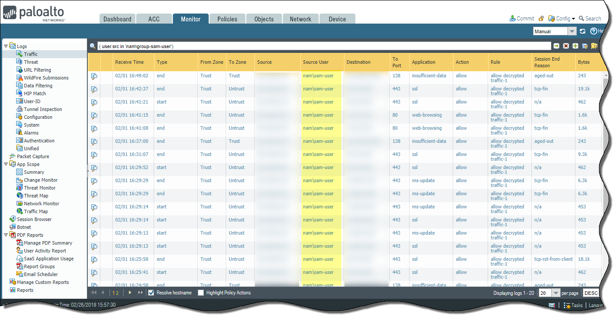Click the unlocked padlock icon near Commit
This screenshot has height=318, width=616.
point(541,19)
